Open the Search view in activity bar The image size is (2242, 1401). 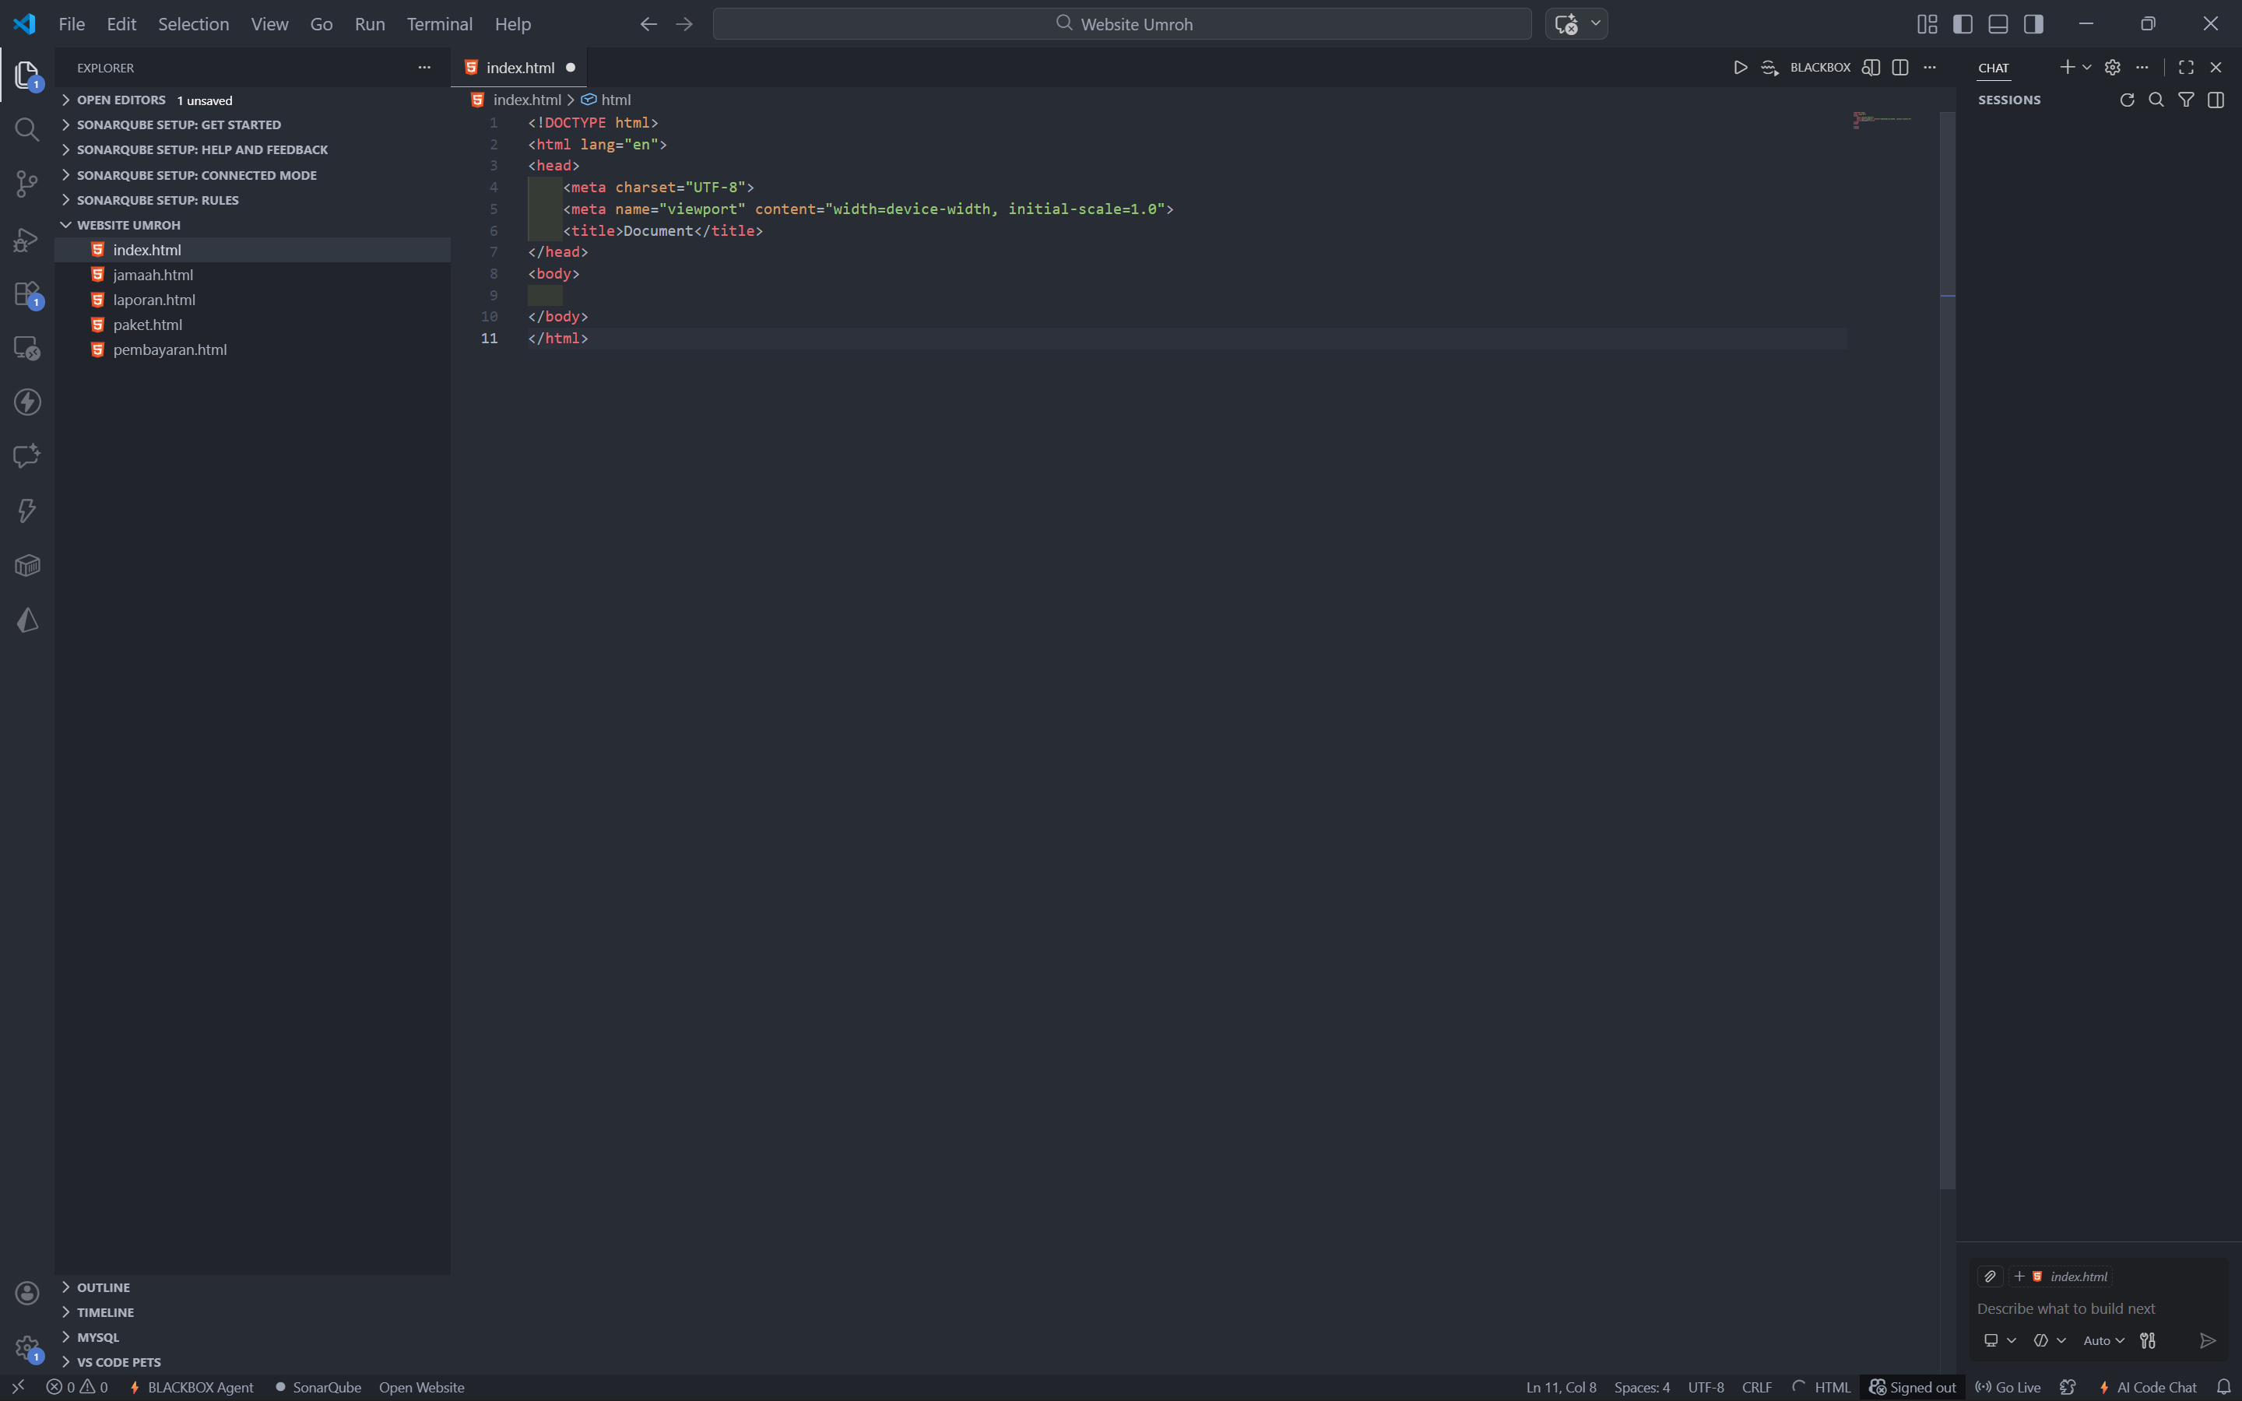27,128
